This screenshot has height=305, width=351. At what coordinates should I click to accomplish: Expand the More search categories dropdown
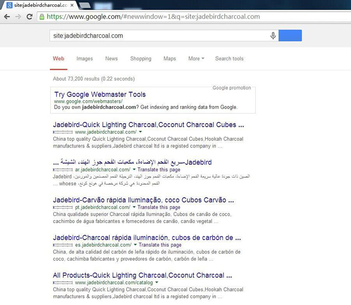point(196,58)
